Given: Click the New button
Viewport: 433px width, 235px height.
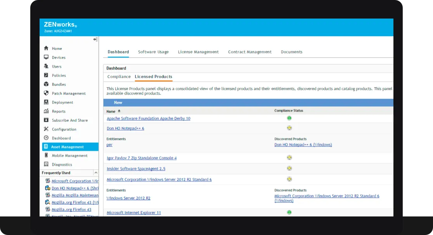Looking at the screenshot, I should pyautogui.click(x=118, y=102).
